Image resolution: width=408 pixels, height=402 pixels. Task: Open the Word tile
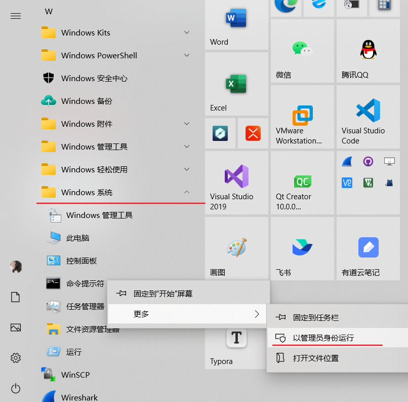pos(236,25)
